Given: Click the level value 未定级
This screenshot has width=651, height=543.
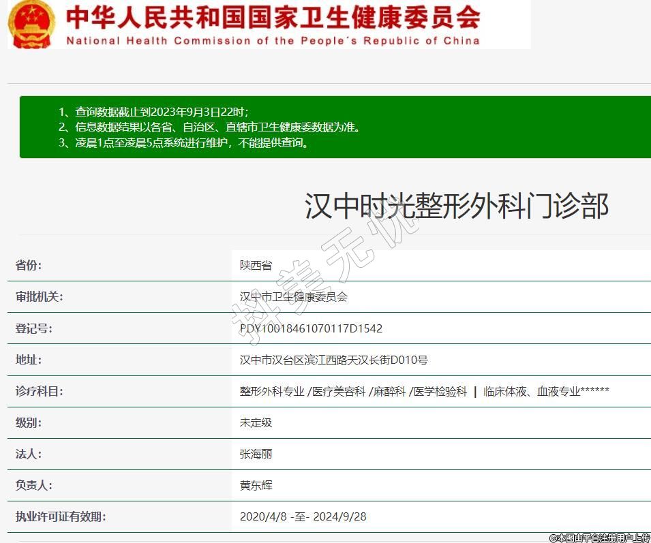Looking at the screenshot, I should pyautogui.click(x=256, y=422).
